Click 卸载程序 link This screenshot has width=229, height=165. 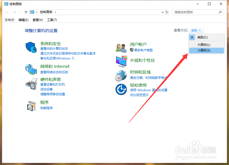pos(46,108)
